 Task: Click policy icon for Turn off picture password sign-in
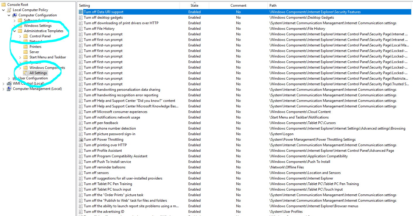pyautogui.click(x=81, y=134)
